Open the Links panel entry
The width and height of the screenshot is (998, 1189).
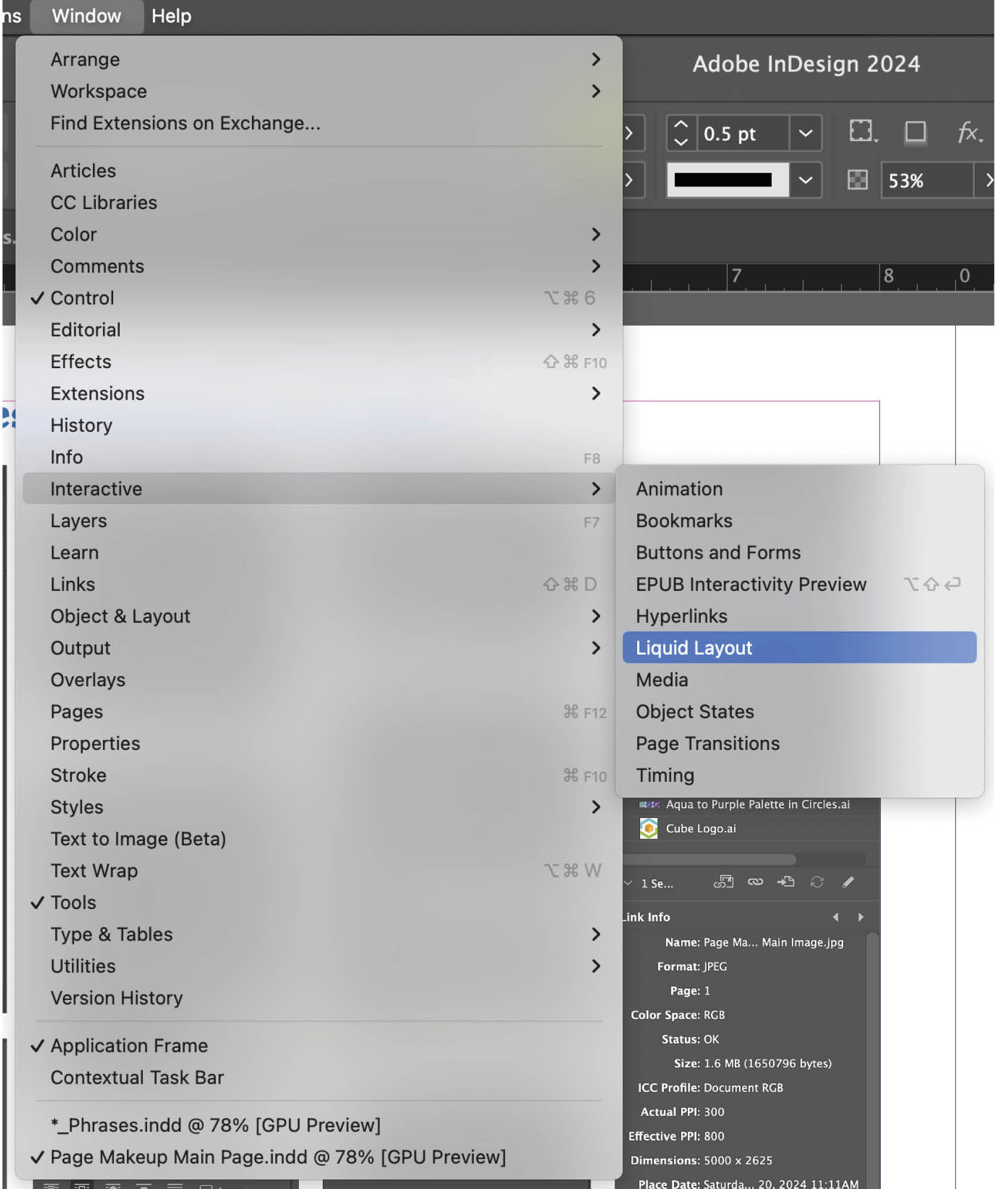tap(319, 584)
